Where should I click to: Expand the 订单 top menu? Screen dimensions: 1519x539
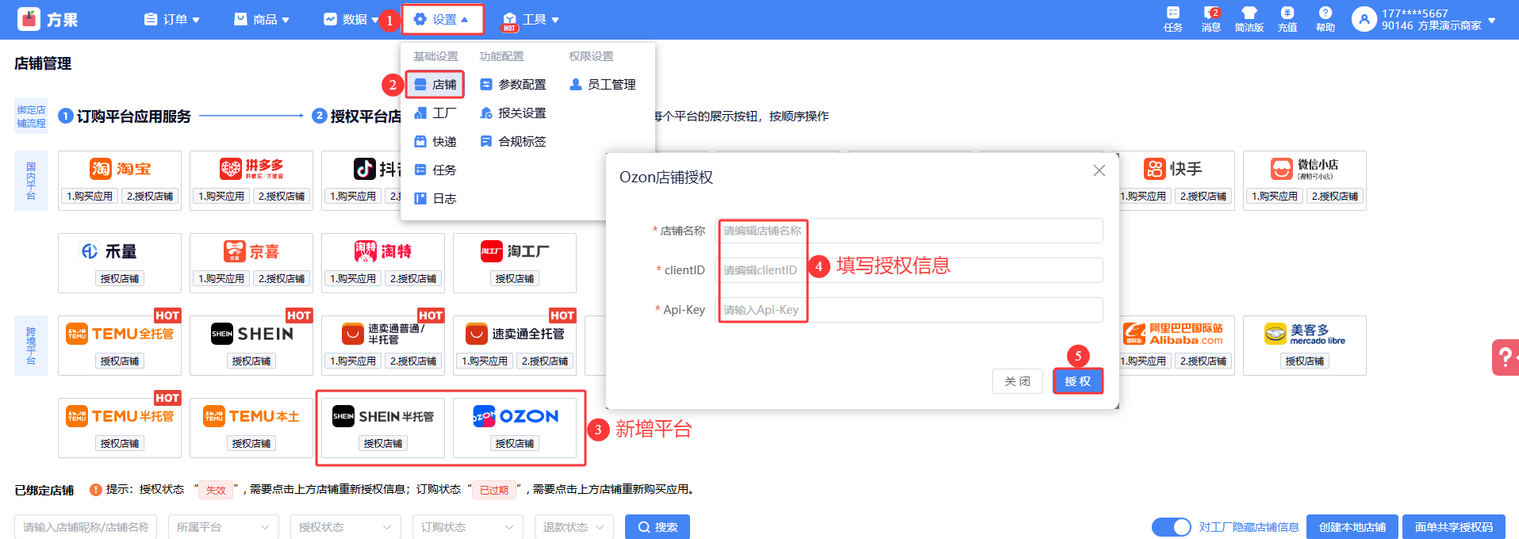click(x=171, y=19)
